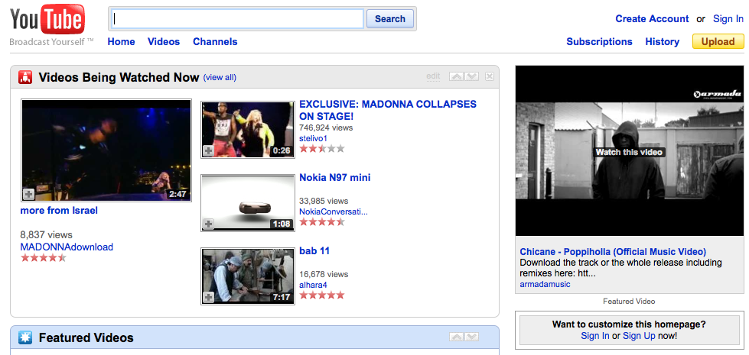Open viewing History
This screenshot has height=355, width=749.
point(662,42)
